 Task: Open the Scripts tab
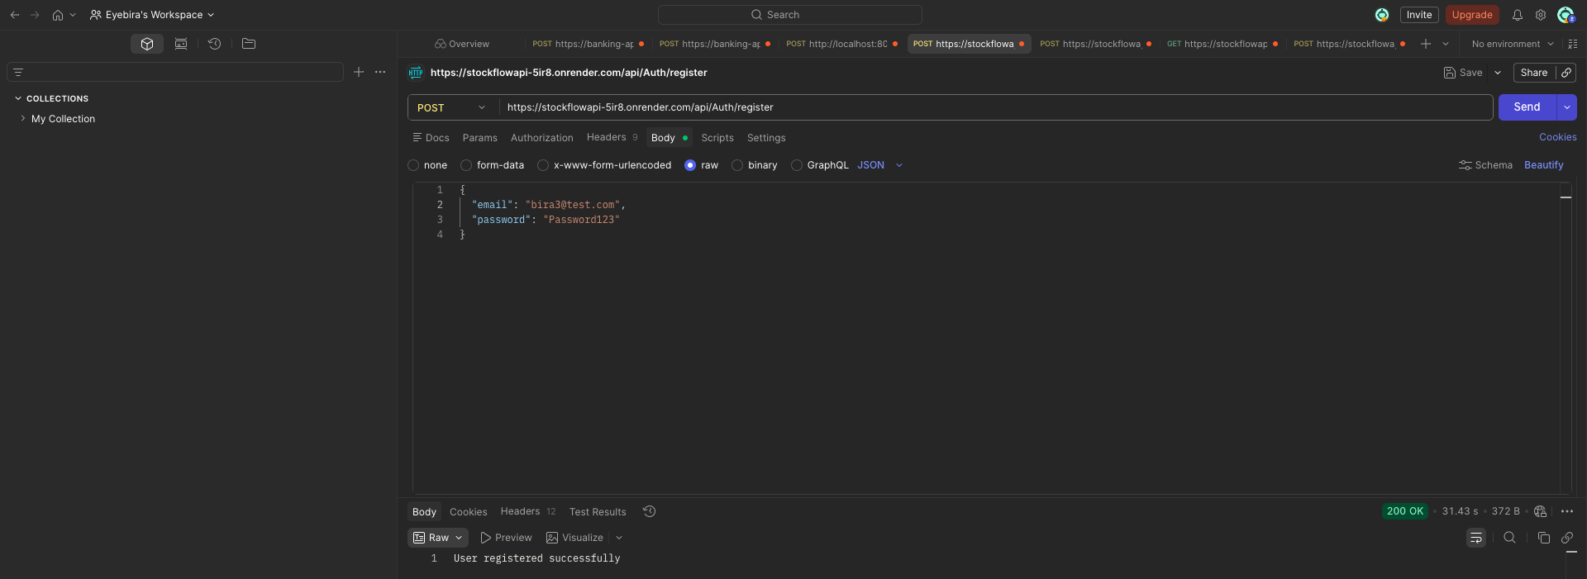pos(717,138)
